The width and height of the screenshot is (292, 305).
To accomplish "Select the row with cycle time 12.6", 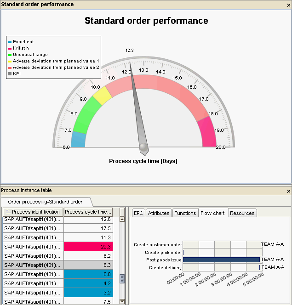I will (57, 220).
